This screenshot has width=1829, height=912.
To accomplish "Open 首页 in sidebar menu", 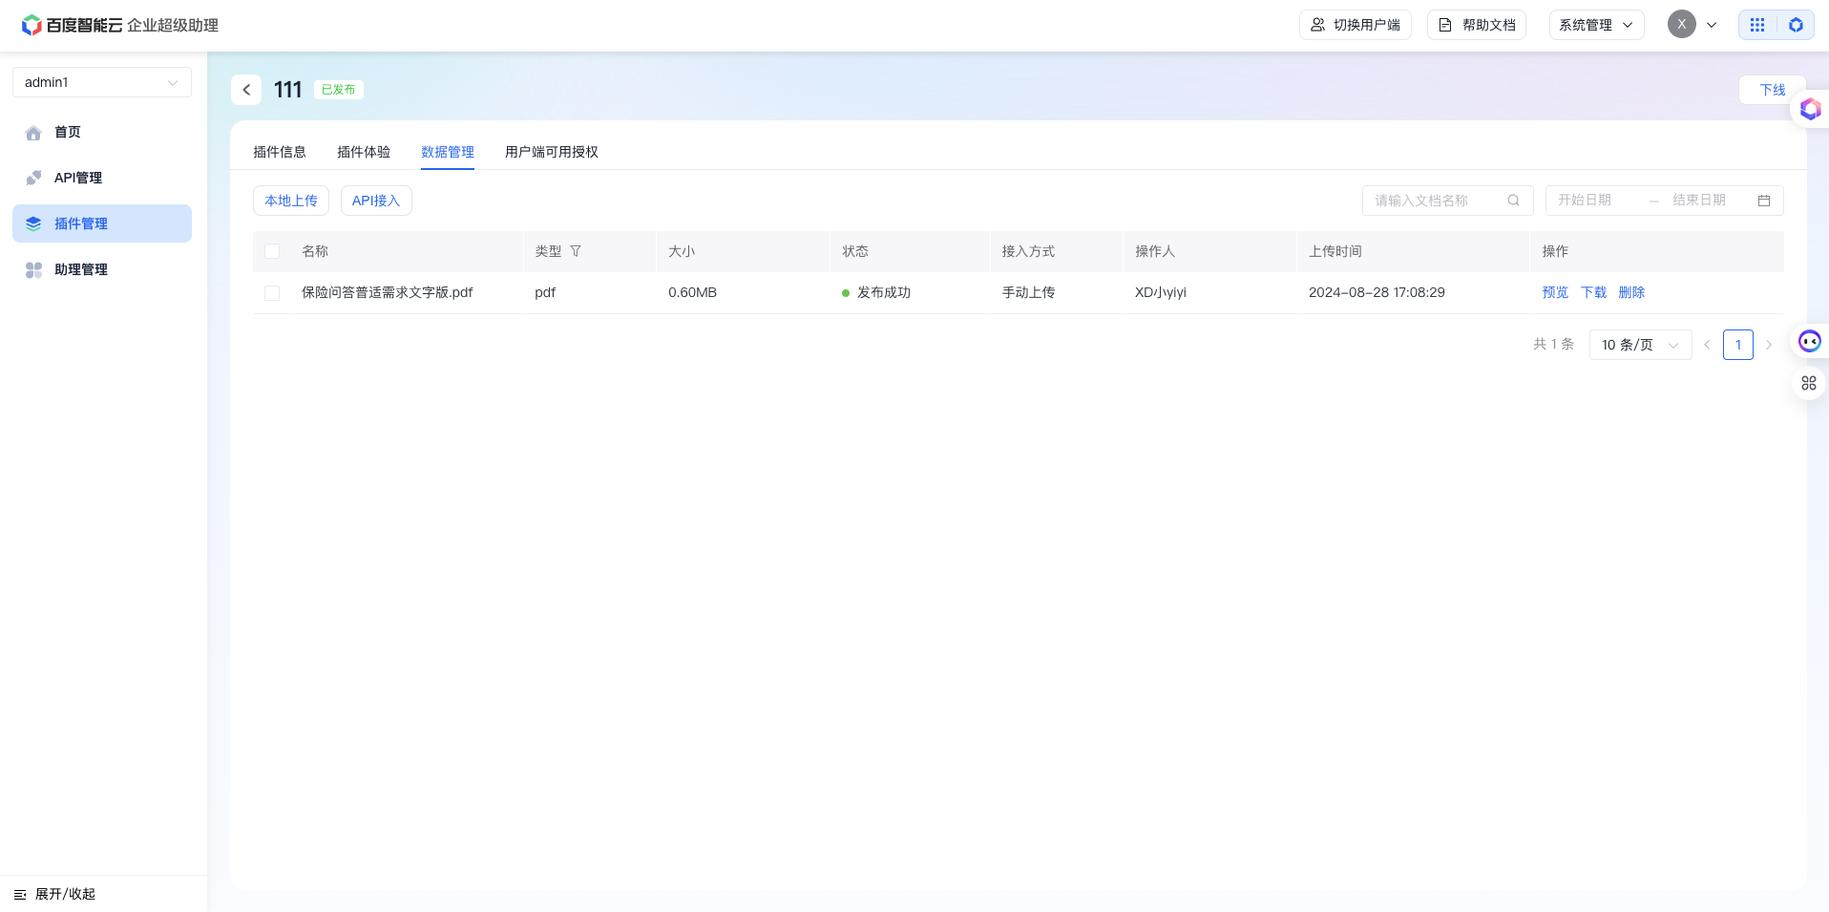I will (102, 132).
